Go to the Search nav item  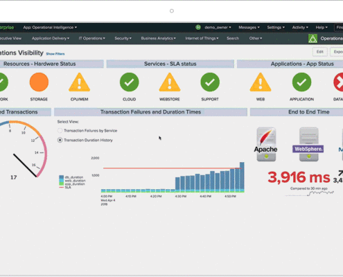[x=233, y=38]
